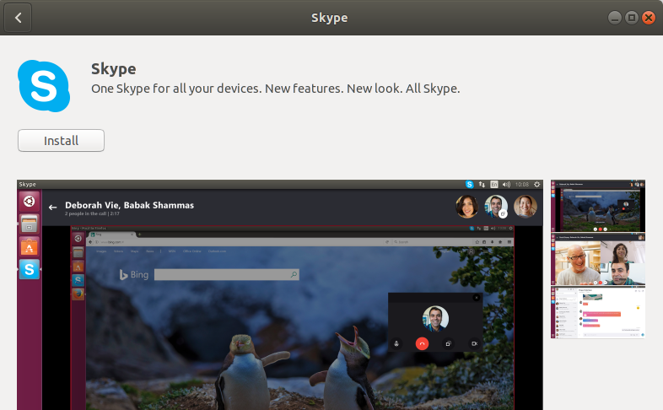663x410 pixels.
Task: Click the Bing logo in screenshot
Action: click(x=134, y=275)
